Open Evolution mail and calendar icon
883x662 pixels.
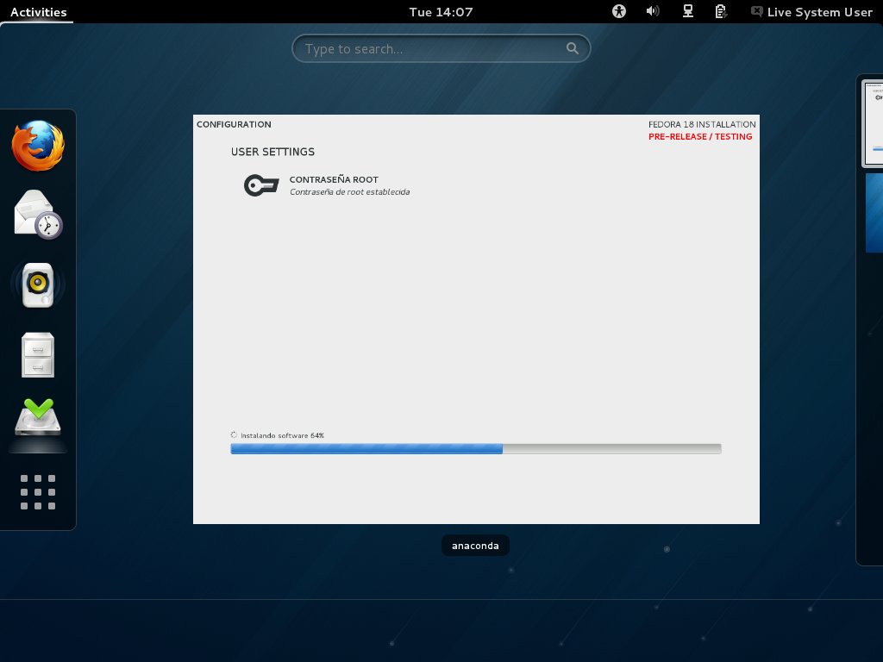pyautogui.click(x=38, y=214)
